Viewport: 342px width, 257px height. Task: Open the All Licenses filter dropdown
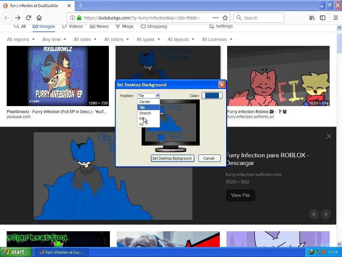coord(217,39)
